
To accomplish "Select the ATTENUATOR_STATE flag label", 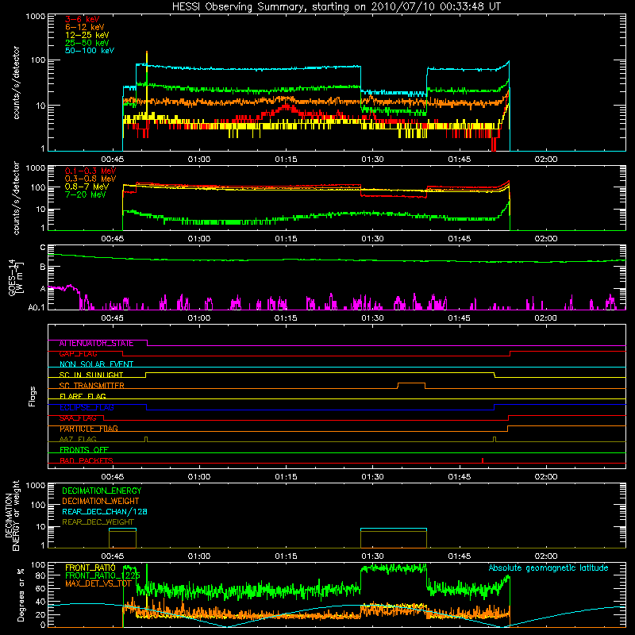I will pyautogui.click(x=96, y=344).
